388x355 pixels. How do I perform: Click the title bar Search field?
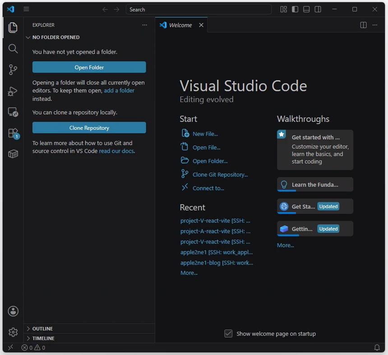199,9
